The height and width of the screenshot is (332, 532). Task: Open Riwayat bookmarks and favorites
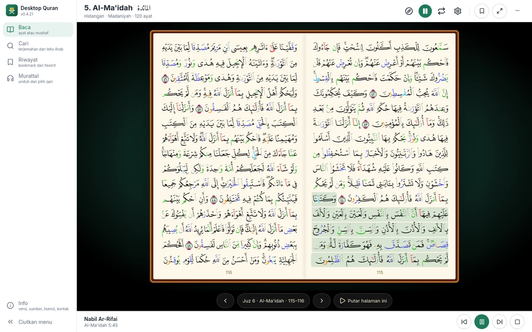point(38,62)
